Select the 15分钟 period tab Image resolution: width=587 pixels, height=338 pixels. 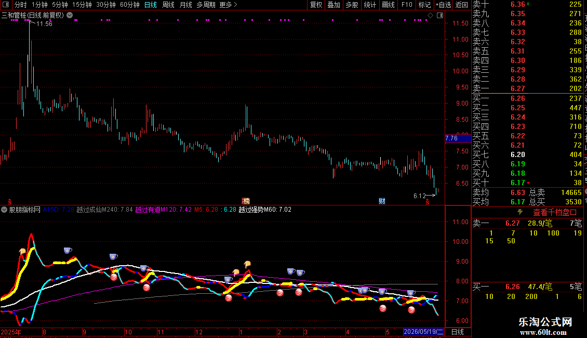(x=82, y=5)
